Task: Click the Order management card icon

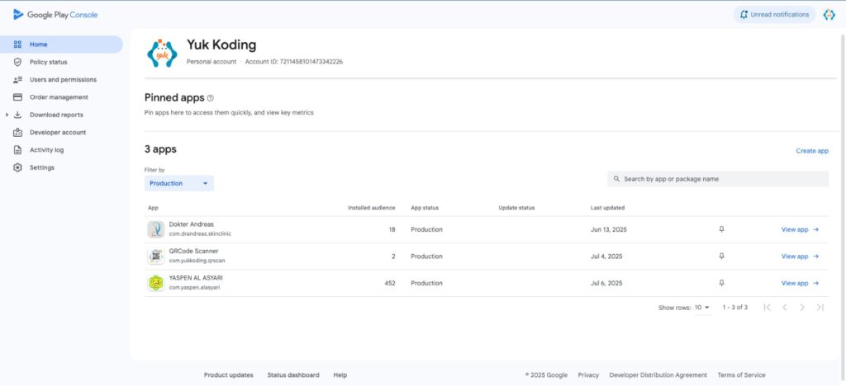Action: [x=17, y=97]
